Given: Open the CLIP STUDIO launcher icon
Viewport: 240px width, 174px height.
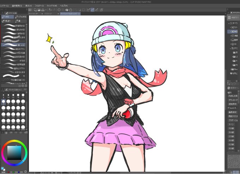Looking at the screenshot, I should [30, 10].
